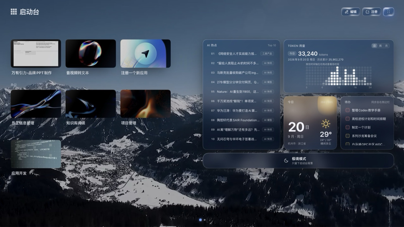The height and width of the screenshot is (227, 404).
Task: Open the 员工信息管理 app icon
Action: click(x=36, y=104)
